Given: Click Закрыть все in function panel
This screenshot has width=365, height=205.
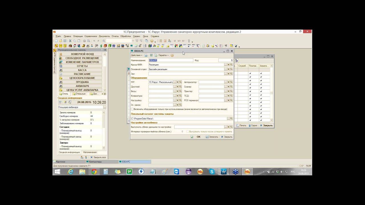Looking at the screenshot, I should [x=98, y=157].
